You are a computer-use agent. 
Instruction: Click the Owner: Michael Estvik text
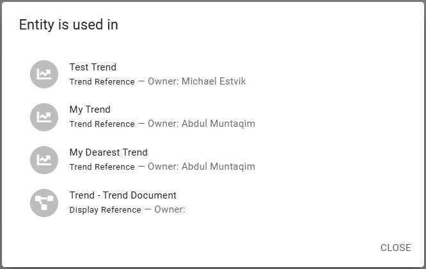196,81
